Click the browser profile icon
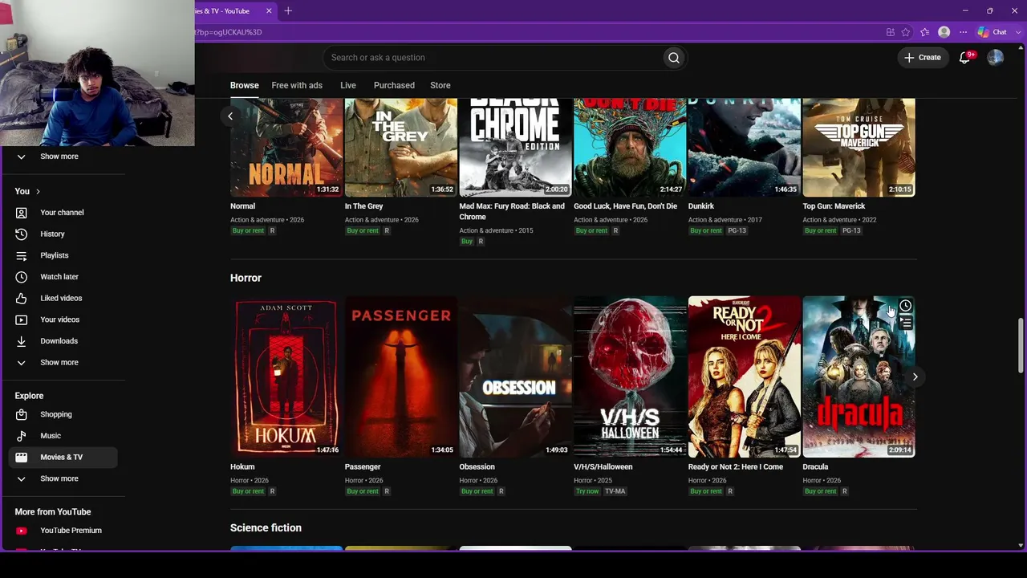Image resolution: width=1027 pixels, height=578 pixels. (944, 32)
